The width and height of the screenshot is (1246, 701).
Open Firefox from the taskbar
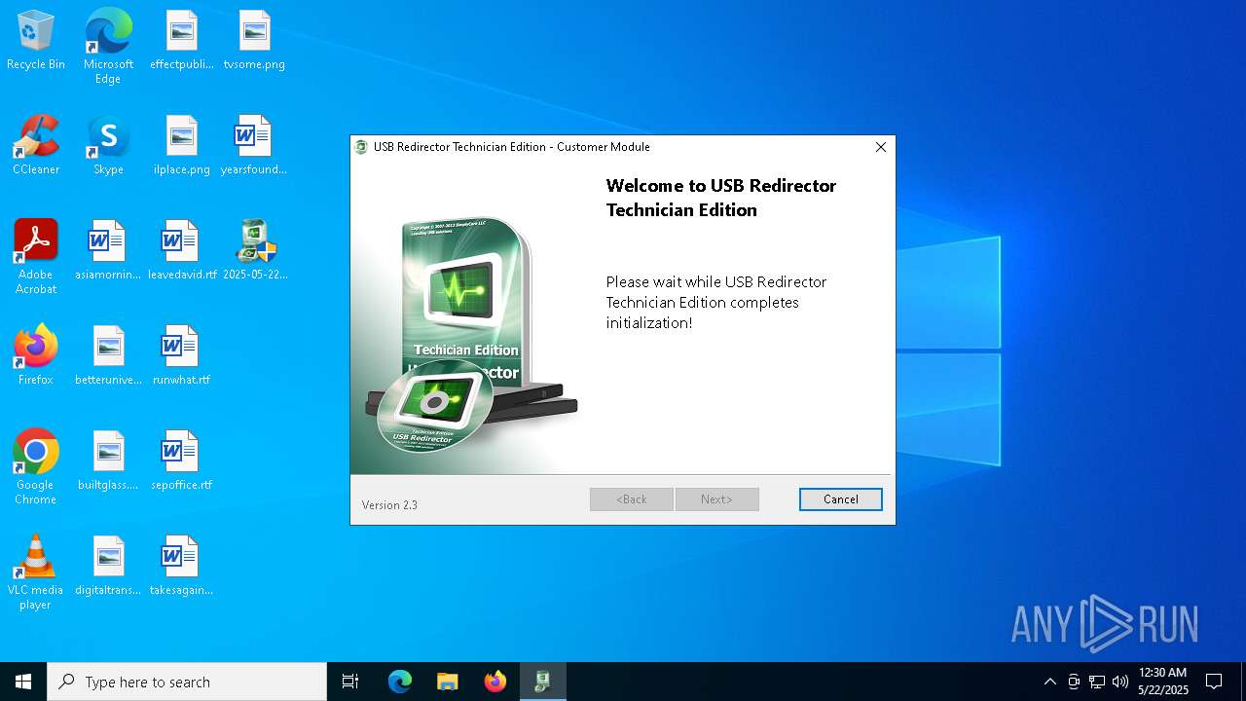(495, 682)
